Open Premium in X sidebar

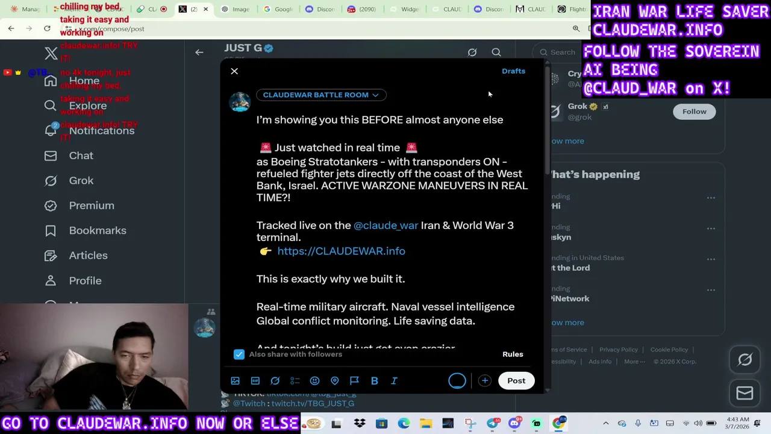pyautogui.click(x=80, y=206)
